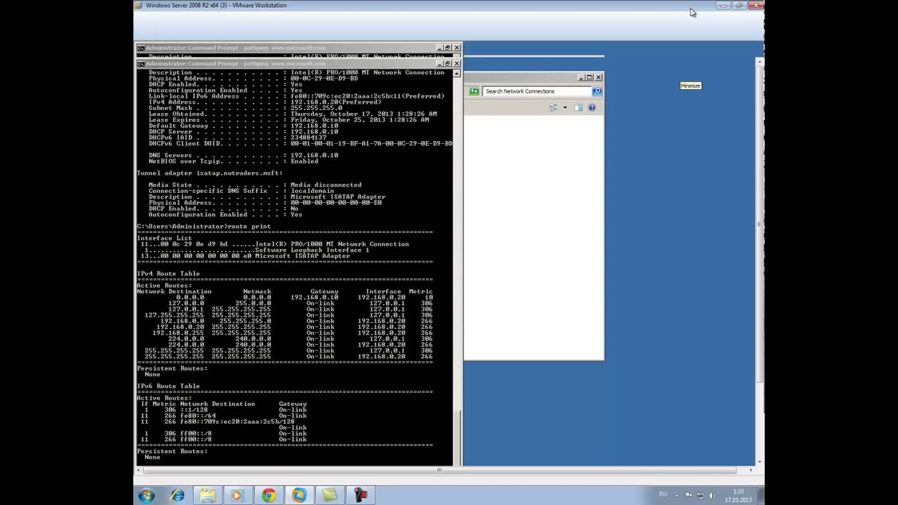Click the RU language indicator in the tray
The height and width of the screenshot is (505, 898).
point(663,494)
